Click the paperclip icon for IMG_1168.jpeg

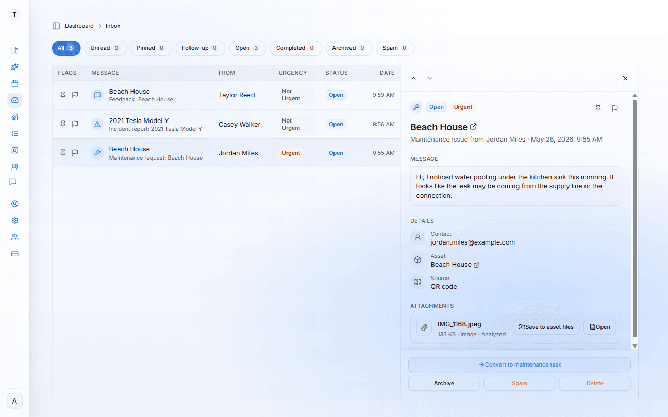pos(424,327)
